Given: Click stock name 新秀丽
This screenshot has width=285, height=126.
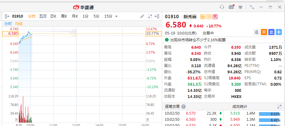Looking at the screenshot, I should (x=190, y=17).
